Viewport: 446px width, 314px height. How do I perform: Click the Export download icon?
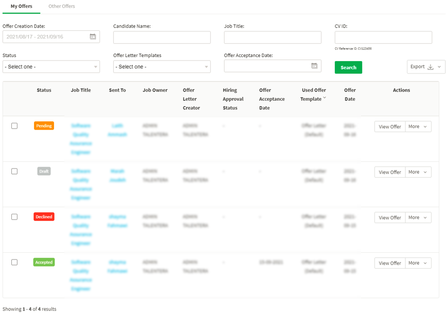click(x=431, y=67)
